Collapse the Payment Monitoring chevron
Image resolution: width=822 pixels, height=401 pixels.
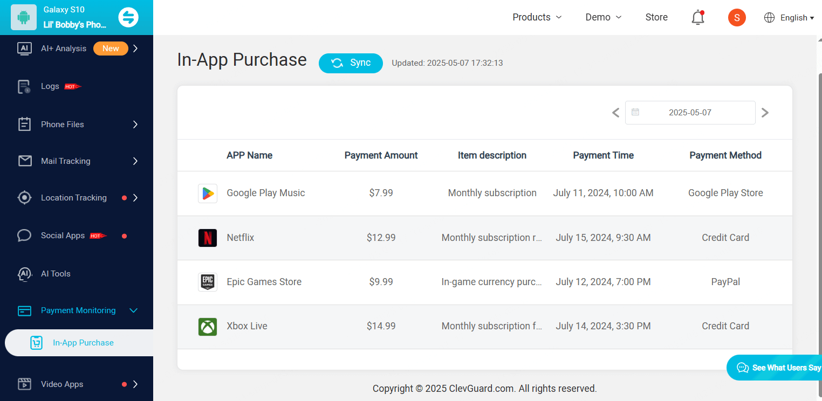click(134, 310)
